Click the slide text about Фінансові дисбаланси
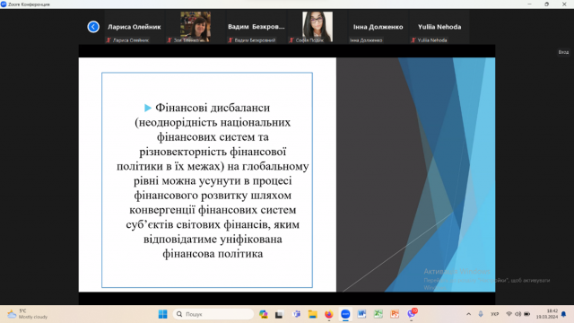 213,180
